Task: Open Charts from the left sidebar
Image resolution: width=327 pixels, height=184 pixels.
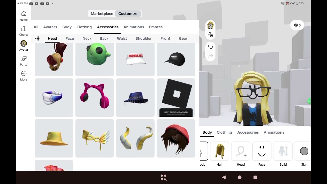Action: coord(24,31)
